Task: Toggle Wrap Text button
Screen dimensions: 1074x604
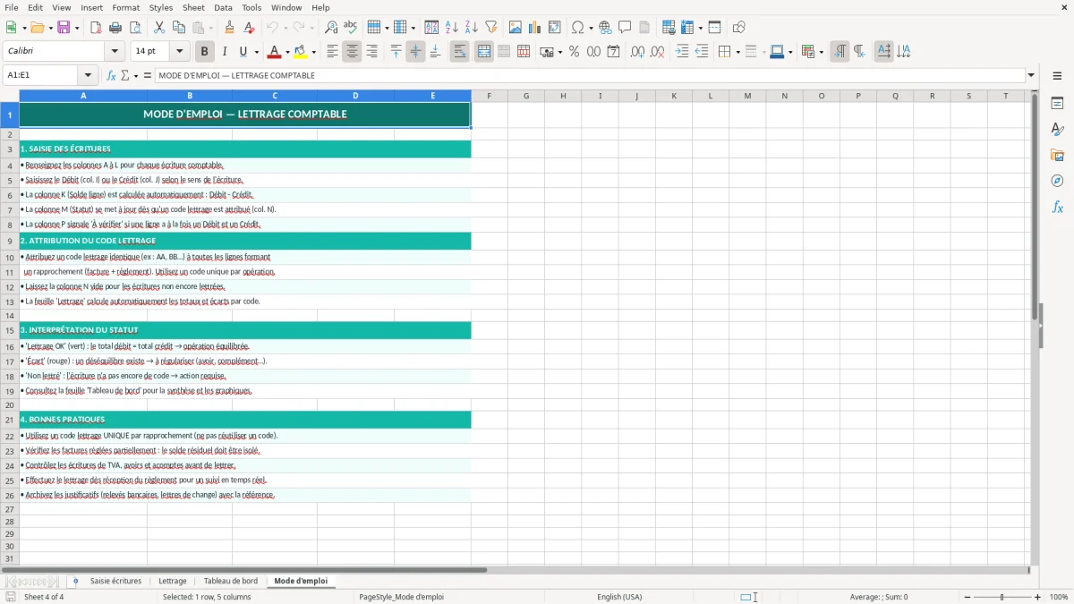Action: (x=460, y=52)
